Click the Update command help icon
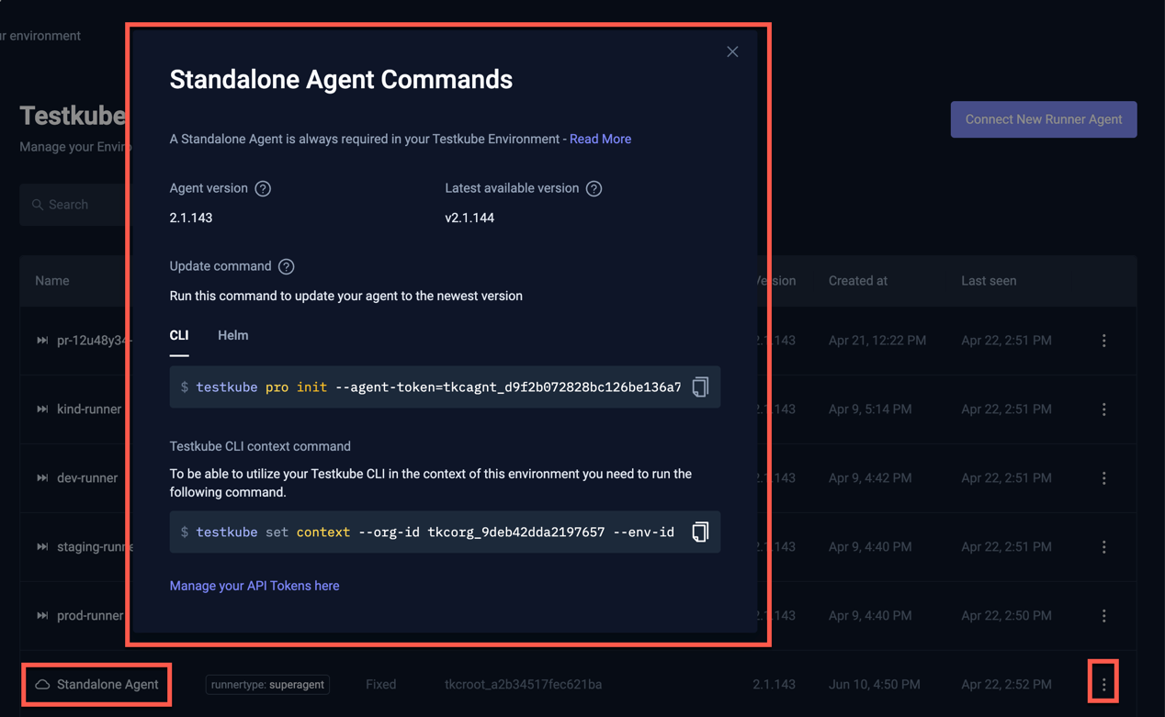1165x717 pixels. click(285, 266)
